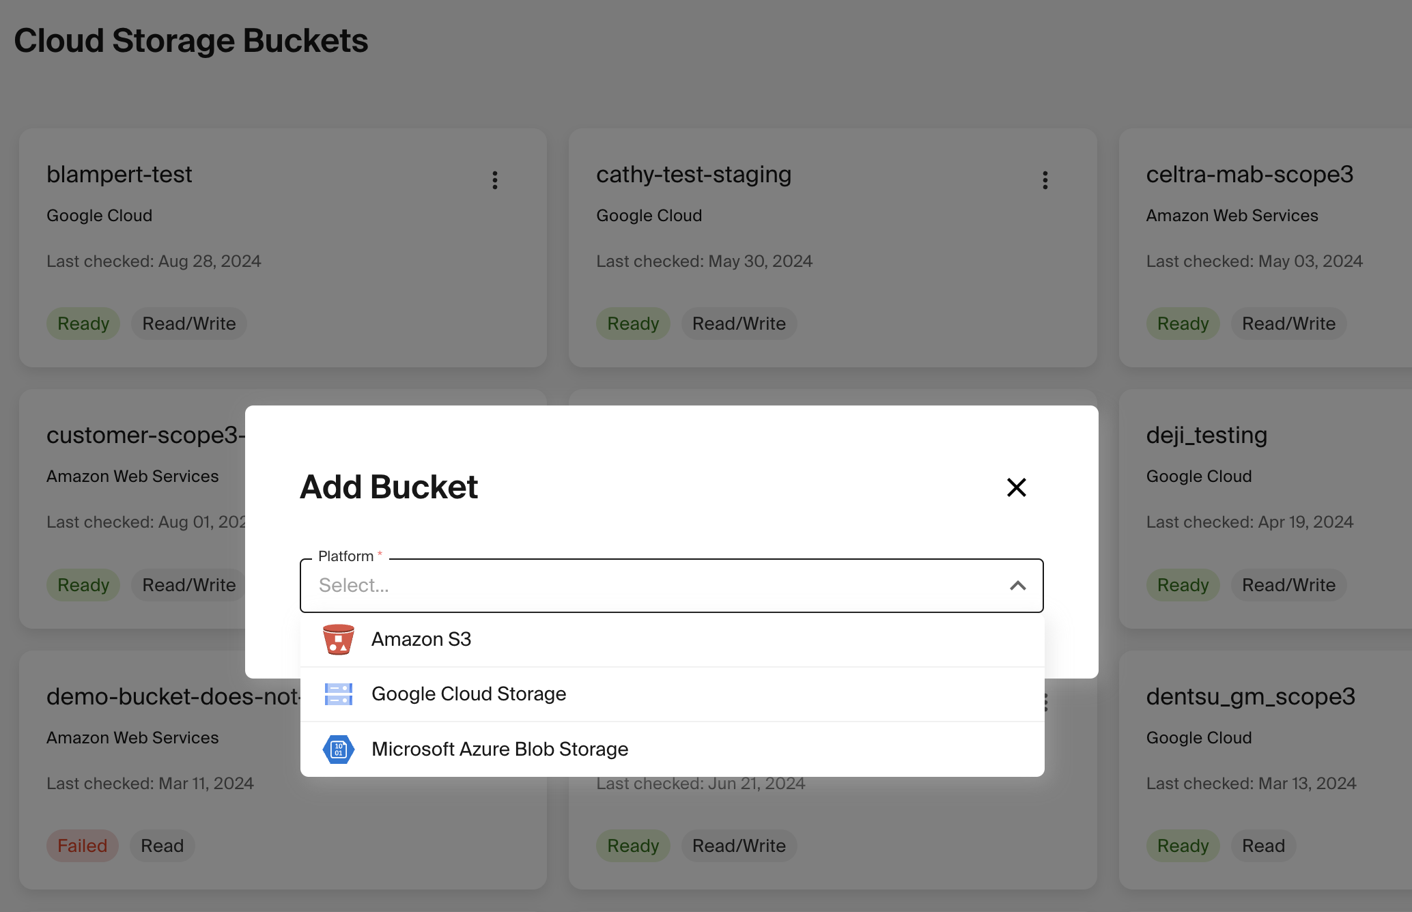Click the Azure Blob Storage hexagon icon

(x=338, y=750)
